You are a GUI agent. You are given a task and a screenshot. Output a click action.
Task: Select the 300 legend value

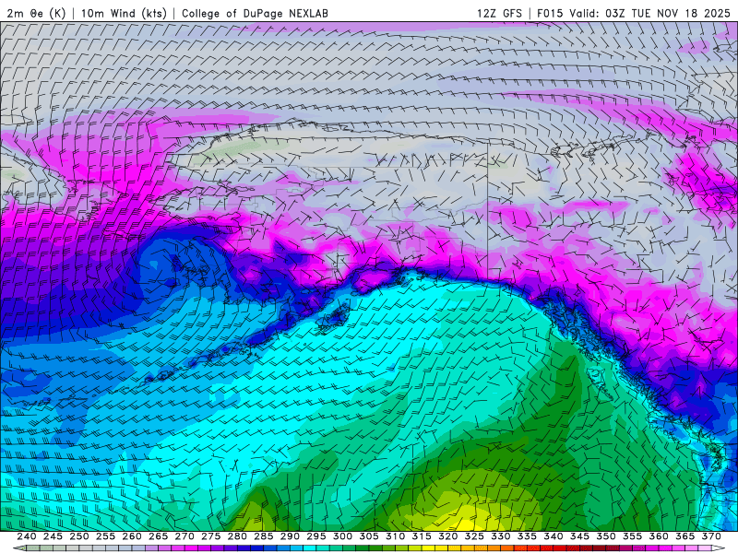pos(342,536)
